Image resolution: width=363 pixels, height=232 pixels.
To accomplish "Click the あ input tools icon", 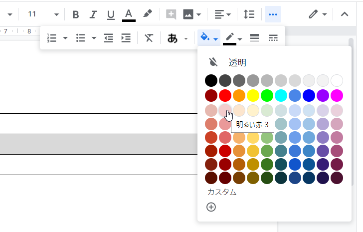I will pos(173,38).
